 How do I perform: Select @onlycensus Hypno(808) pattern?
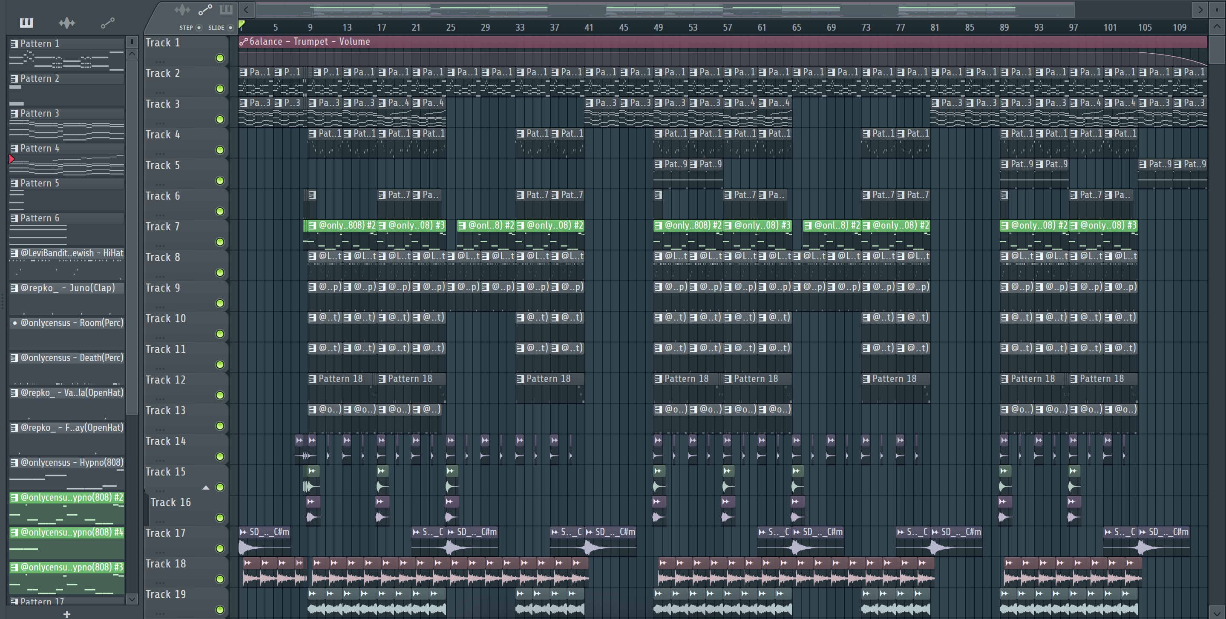(x=66, y=473)
